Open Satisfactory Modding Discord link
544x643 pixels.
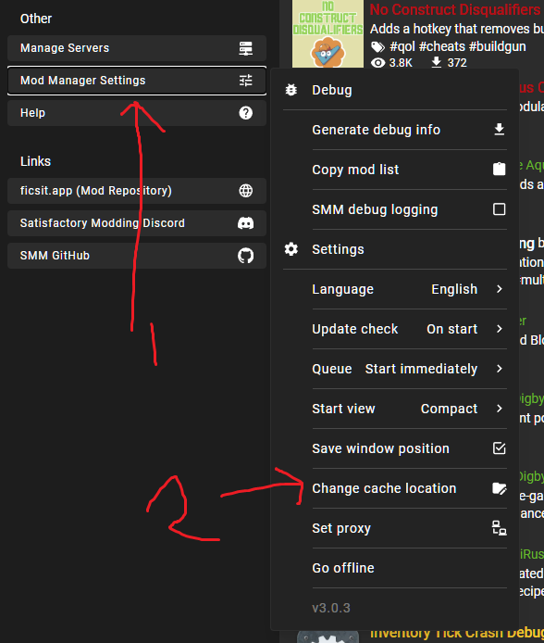(137, 223)
